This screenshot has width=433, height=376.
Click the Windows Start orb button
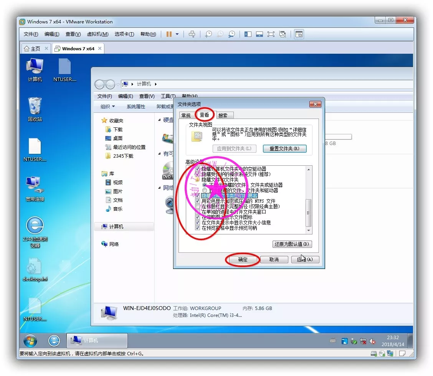(30, 341)
